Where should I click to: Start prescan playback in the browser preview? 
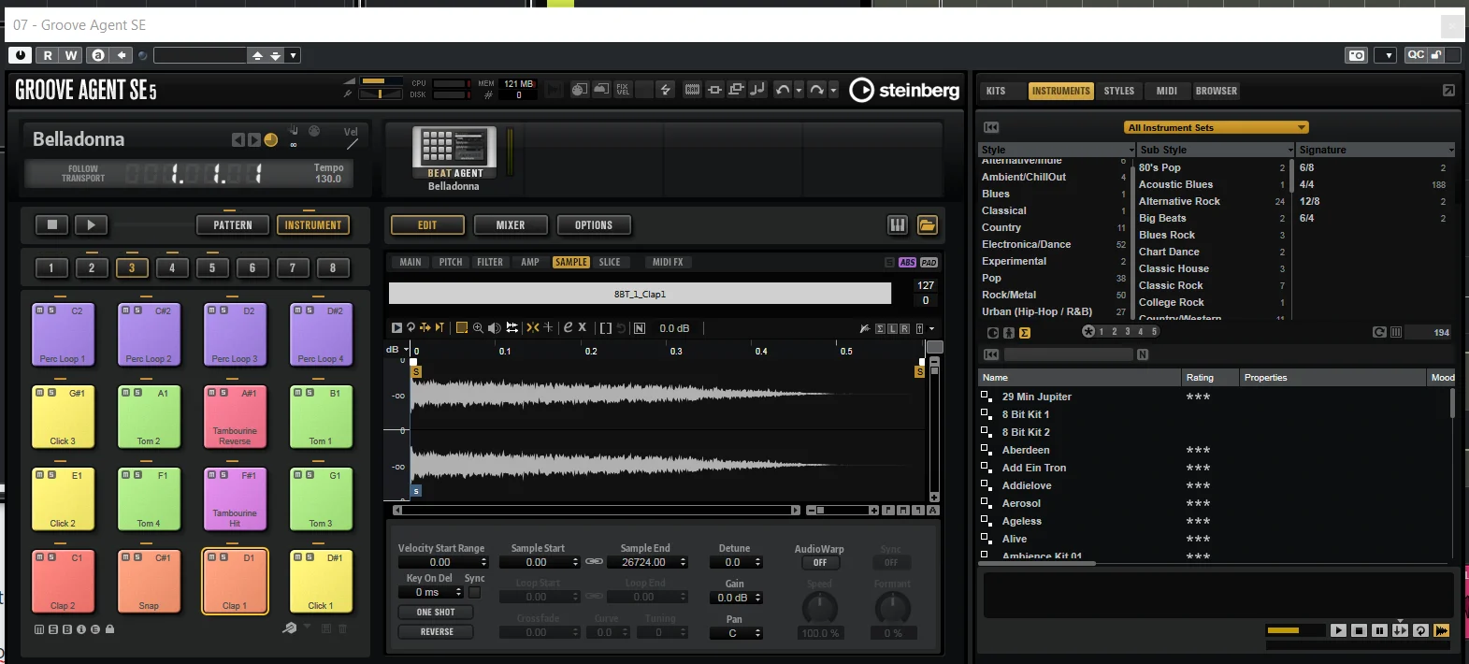[x=1338, y=630]
